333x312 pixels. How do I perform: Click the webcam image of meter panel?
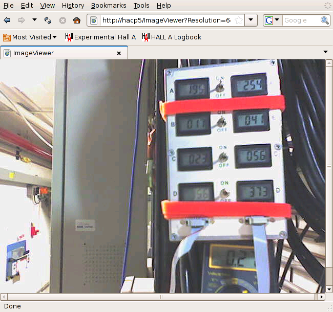[x=163, y=176]
